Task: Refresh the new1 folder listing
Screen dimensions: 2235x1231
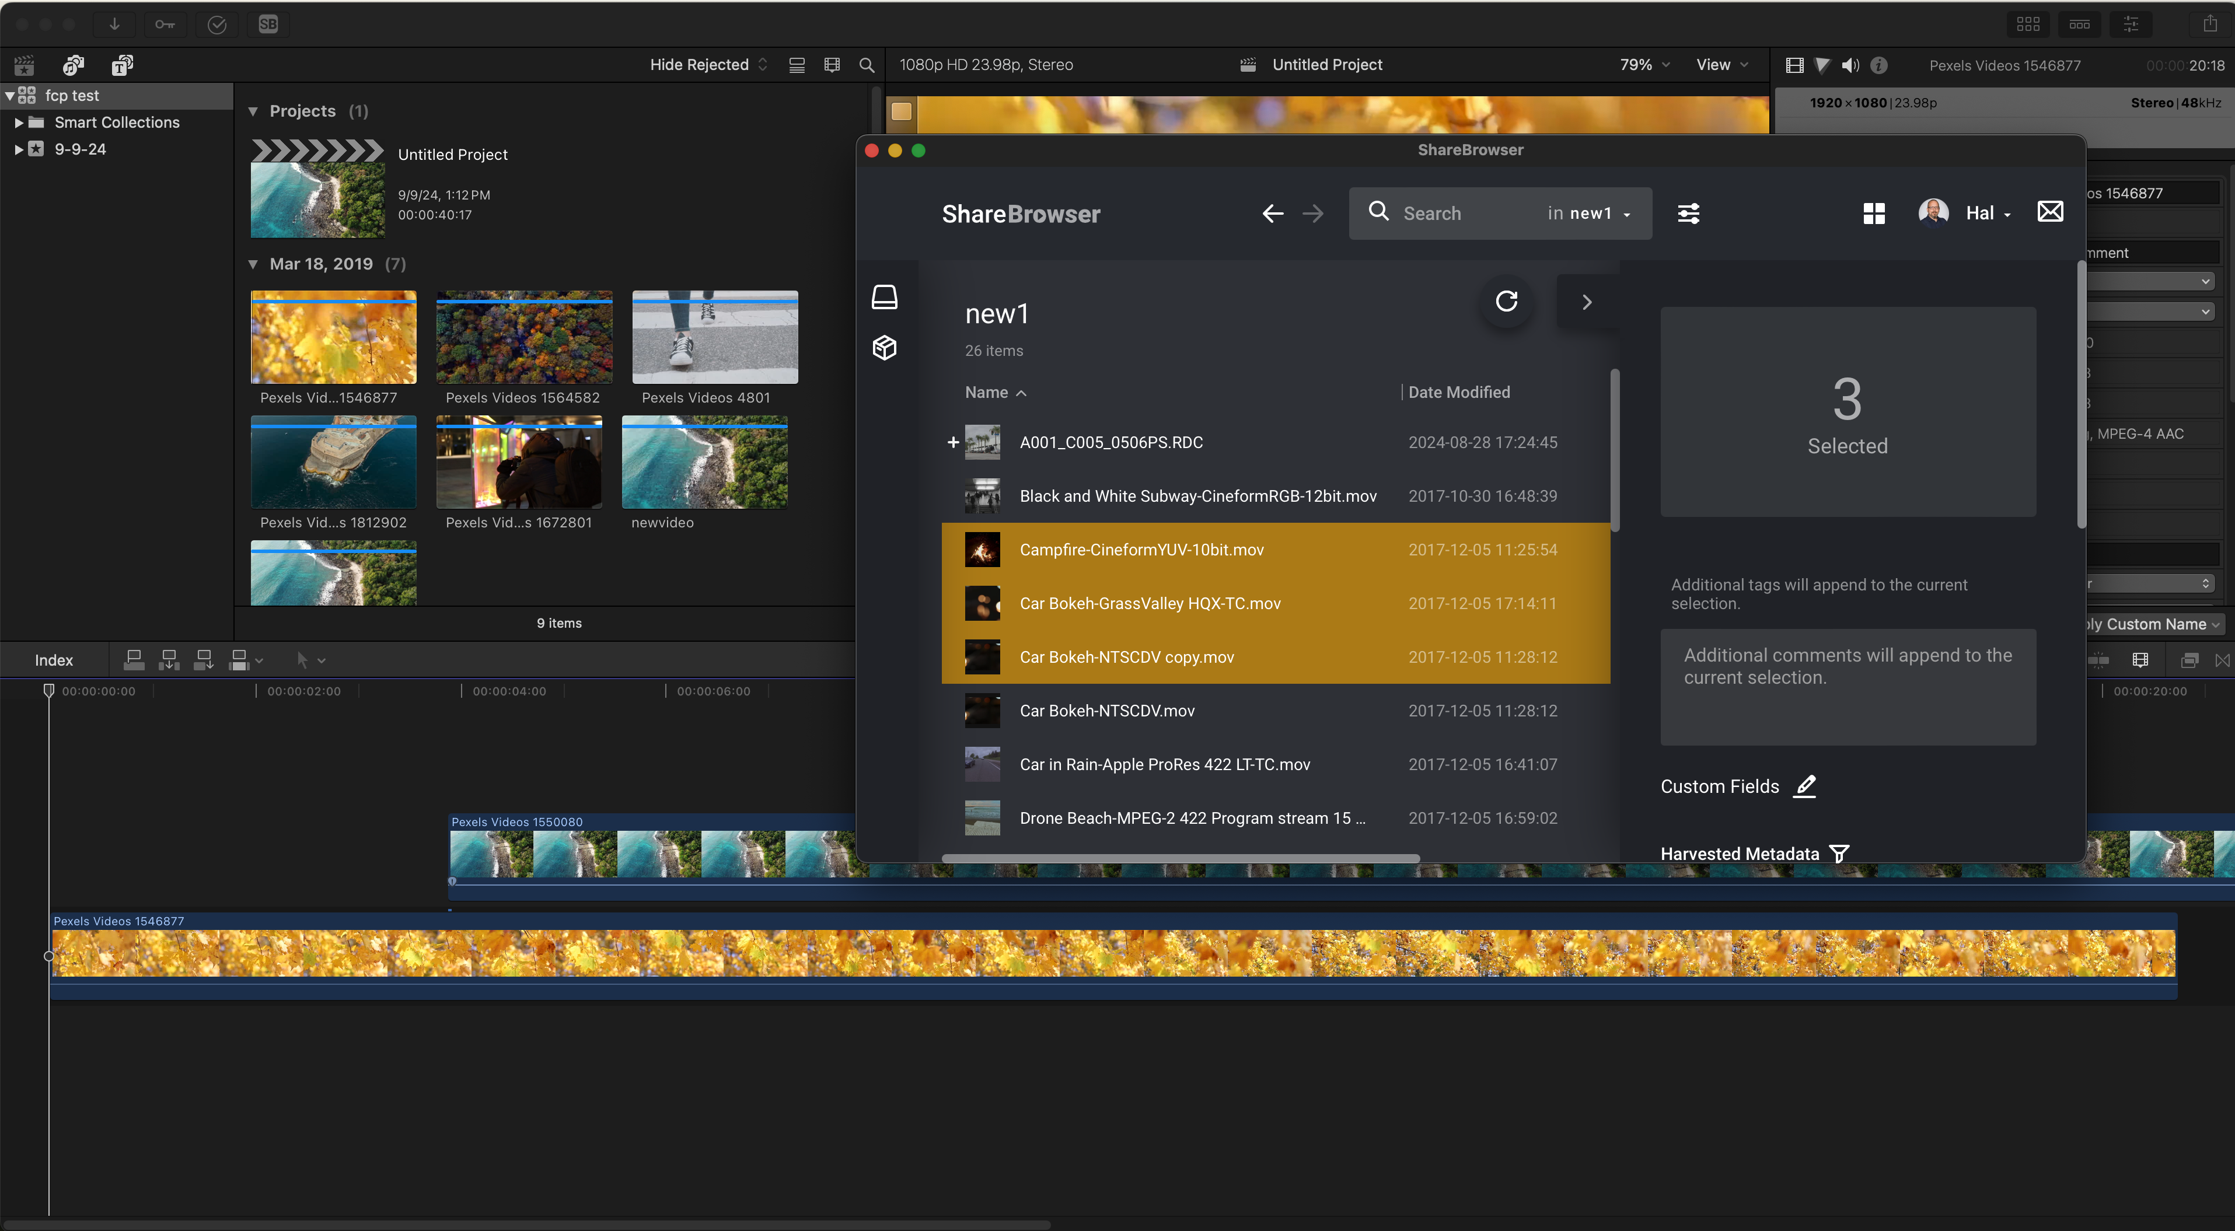Action: point(1507,301)
